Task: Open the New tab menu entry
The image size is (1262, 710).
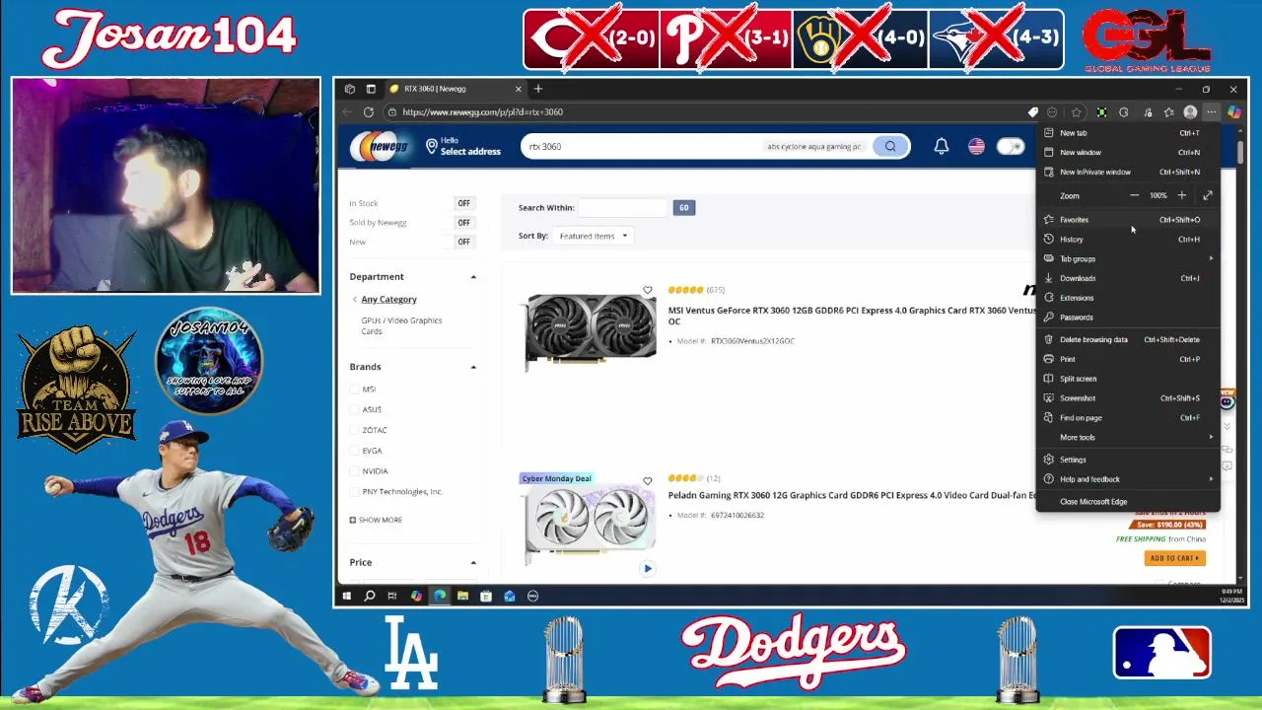Action: tap(1128, 133)
